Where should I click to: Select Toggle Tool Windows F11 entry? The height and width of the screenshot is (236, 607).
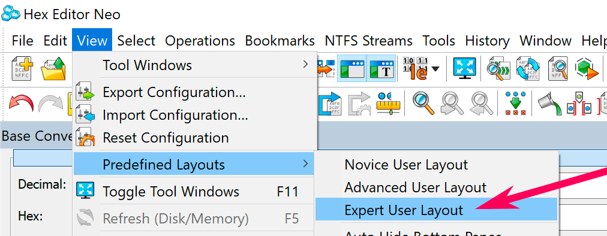194,192
